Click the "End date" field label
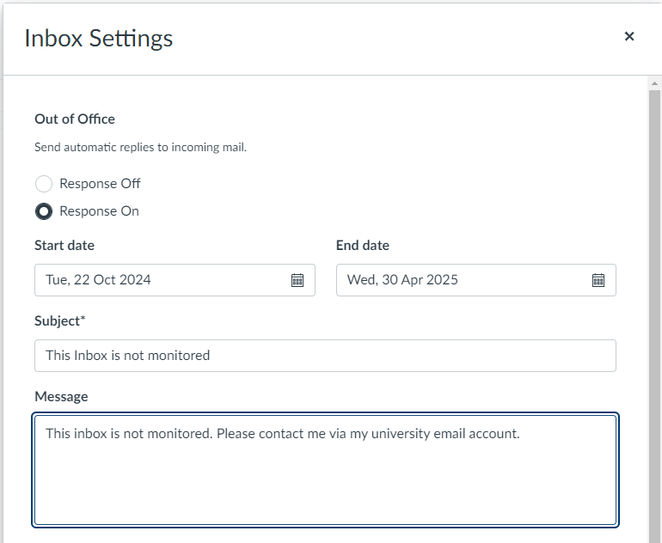The width and height of the screenshot is (662, 543). tap(362, 246)
